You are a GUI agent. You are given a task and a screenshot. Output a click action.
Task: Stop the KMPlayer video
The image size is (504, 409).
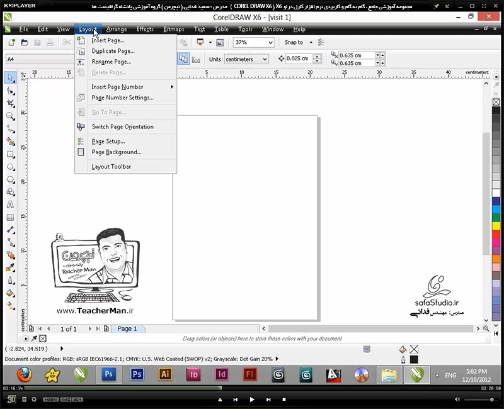point(284,400)
